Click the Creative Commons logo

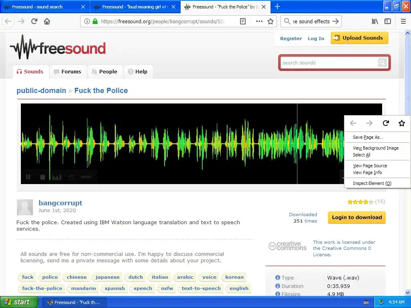287,246
